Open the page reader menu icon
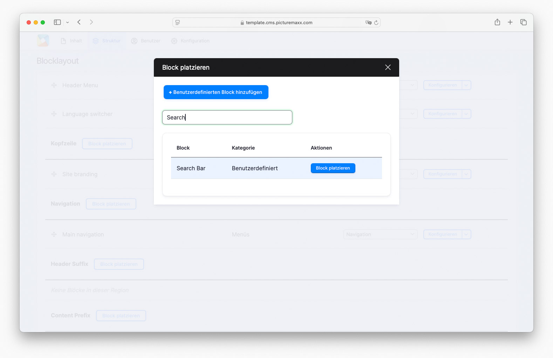 coord(178,22)
